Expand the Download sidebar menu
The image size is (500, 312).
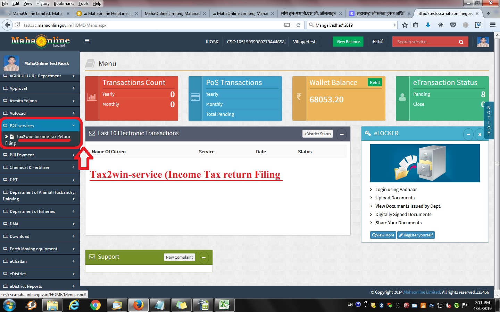coord(40,236)
